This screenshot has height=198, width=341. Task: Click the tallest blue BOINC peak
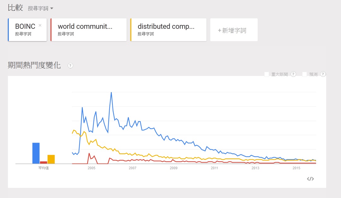(111, 93)
